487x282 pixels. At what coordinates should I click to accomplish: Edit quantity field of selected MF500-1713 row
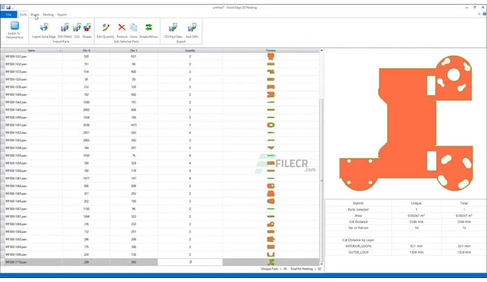coord(190,262)
